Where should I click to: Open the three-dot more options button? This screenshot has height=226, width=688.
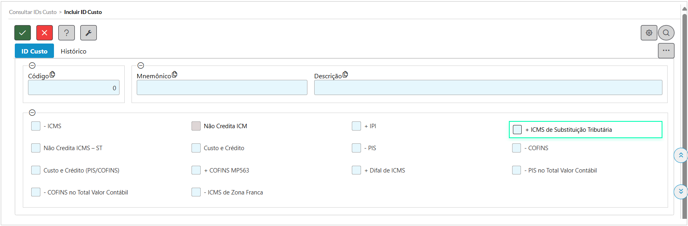[666, 51]
